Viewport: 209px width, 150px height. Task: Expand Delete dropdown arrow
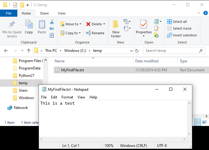tap(104, 24)
